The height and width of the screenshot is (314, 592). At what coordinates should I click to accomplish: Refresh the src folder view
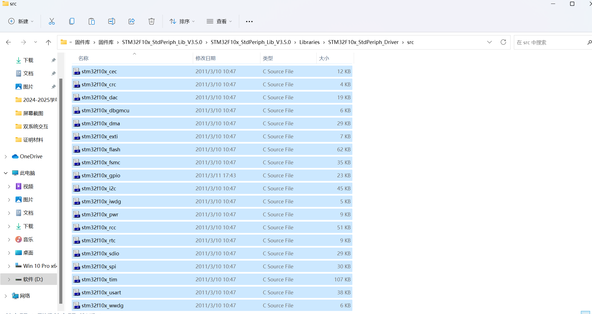[x=503, y=42]
